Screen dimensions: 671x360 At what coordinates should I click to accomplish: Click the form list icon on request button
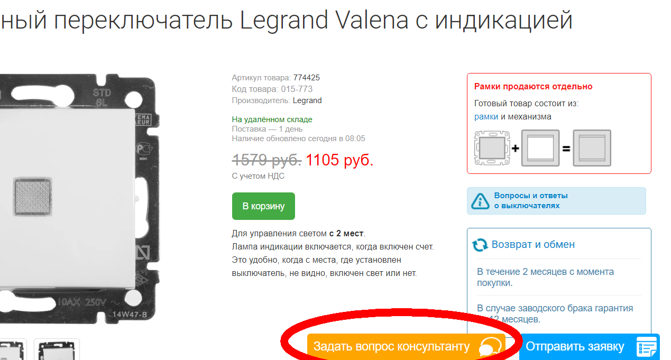tap(646, 347)
